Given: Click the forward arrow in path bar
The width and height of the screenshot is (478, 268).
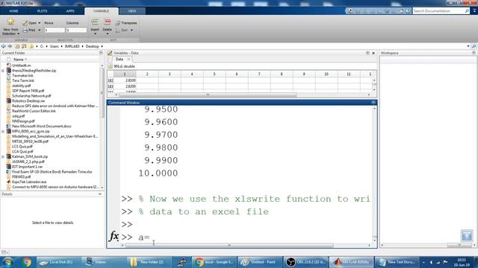Looking at the screenshot, I should tap(10, 46).
